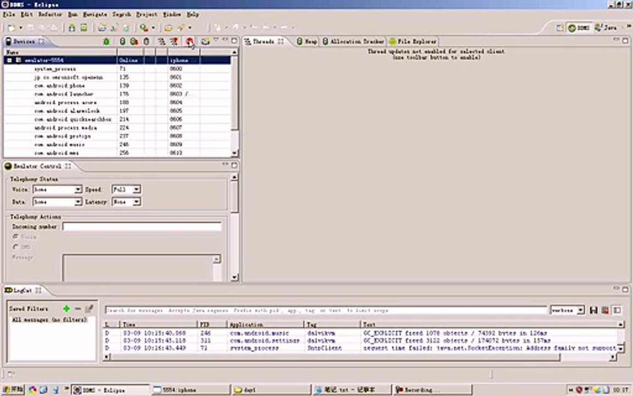
Task: Save LogCat log with the floppy disk icon
Action: 593,310
